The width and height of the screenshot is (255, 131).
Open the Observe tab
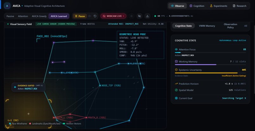tap(177, 6)
